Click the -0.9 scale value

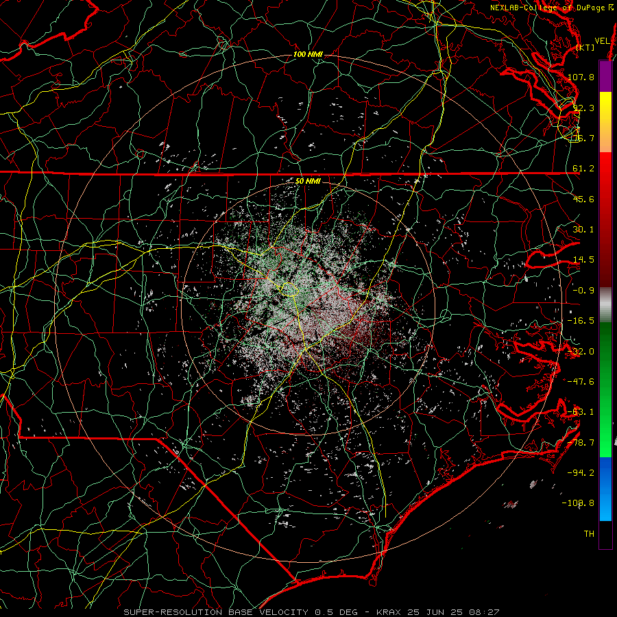coord(583,291)
